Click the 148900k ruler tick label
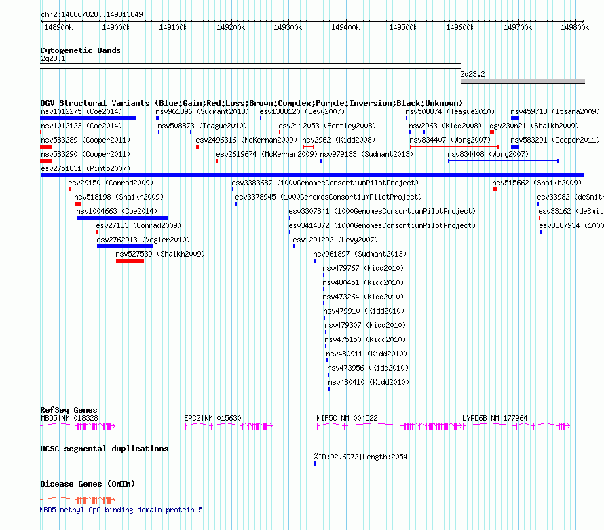This screenshot has width=604, height=530. coord(58,27)
